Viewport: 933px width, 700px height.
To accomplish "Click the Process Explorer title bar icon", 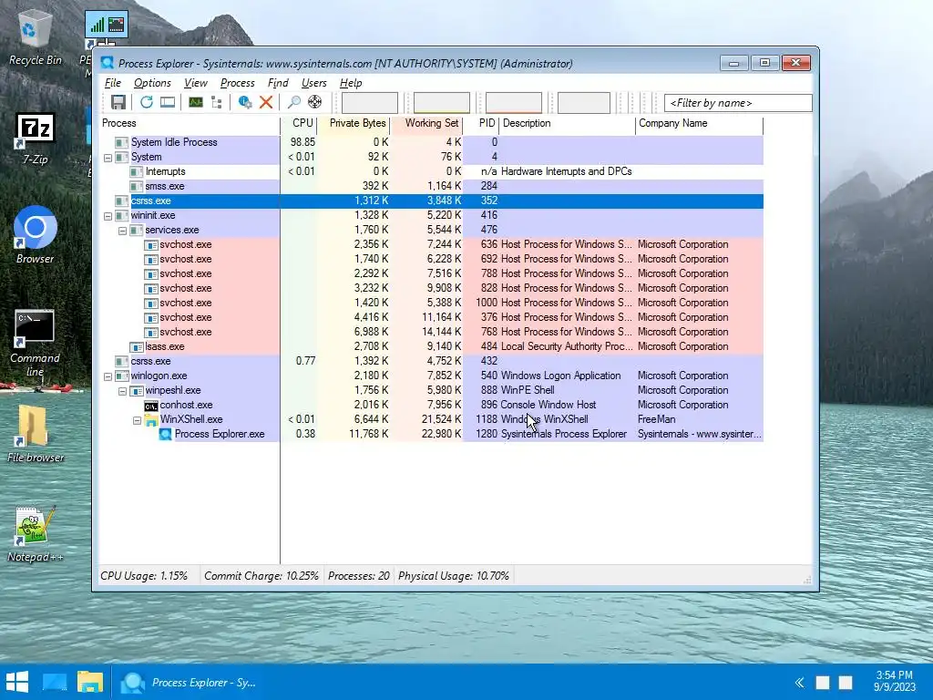I will point(108,63).
